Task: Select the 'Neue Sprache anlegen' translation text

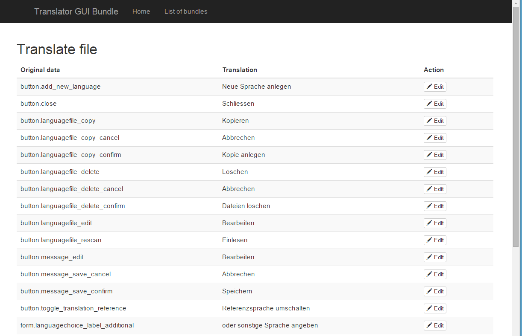Action: (x=256, y=87)
